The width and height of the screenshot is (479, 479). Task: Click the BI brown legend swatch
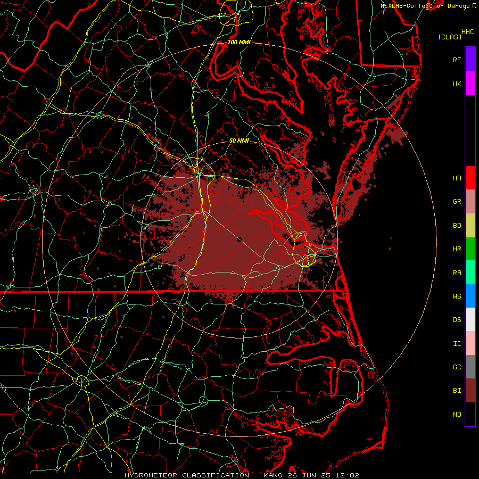[x=470, y=391]
